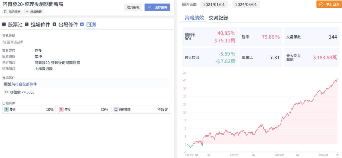Click the green stop-loss dollar icon
Image resolution: width=342 pixels, height=158 pixels.
7,109
